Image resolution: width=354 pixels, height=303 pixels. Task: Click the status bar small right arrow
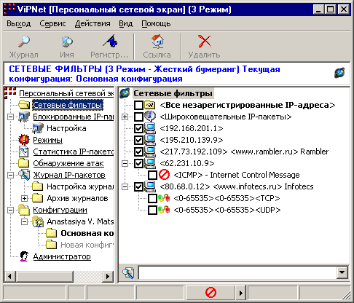click(240, 293)
